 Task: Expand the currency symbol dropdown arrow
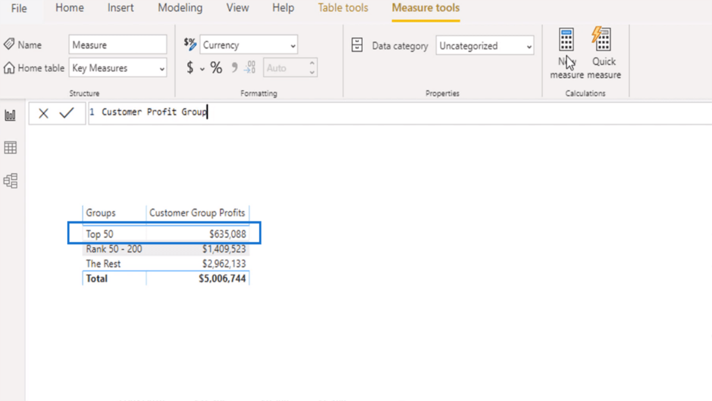[x=202, y=69]
